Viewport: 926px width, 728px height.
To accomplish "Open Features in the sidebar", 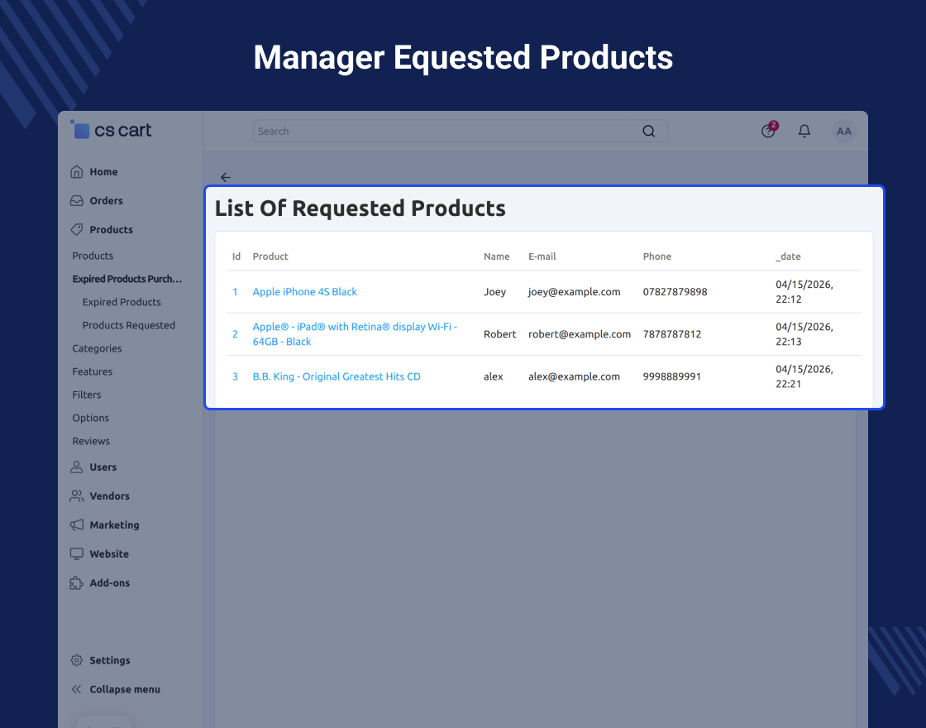I will (92, 371).
